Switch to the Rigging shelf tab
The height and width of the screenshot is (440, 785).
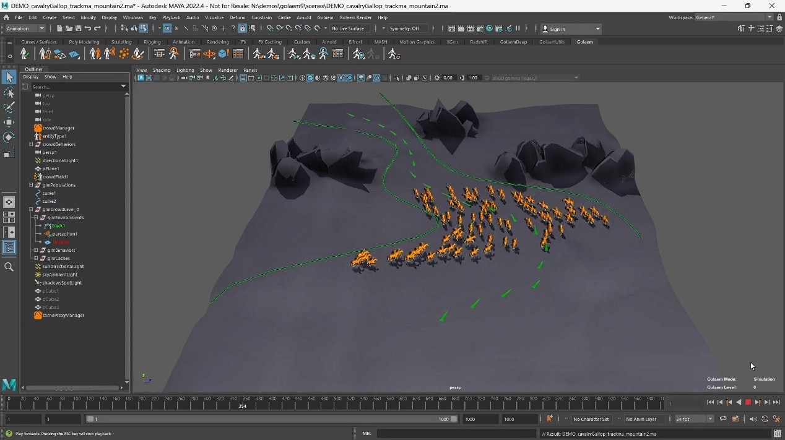[152, 42]
